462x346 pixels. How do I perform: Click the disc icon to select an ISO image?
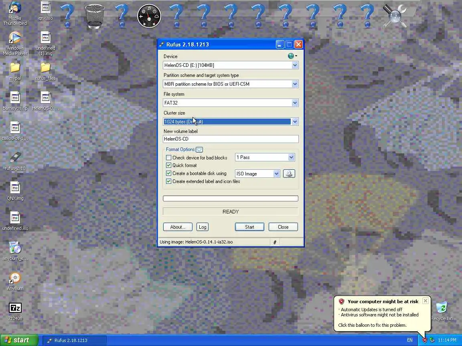point(289,173)
